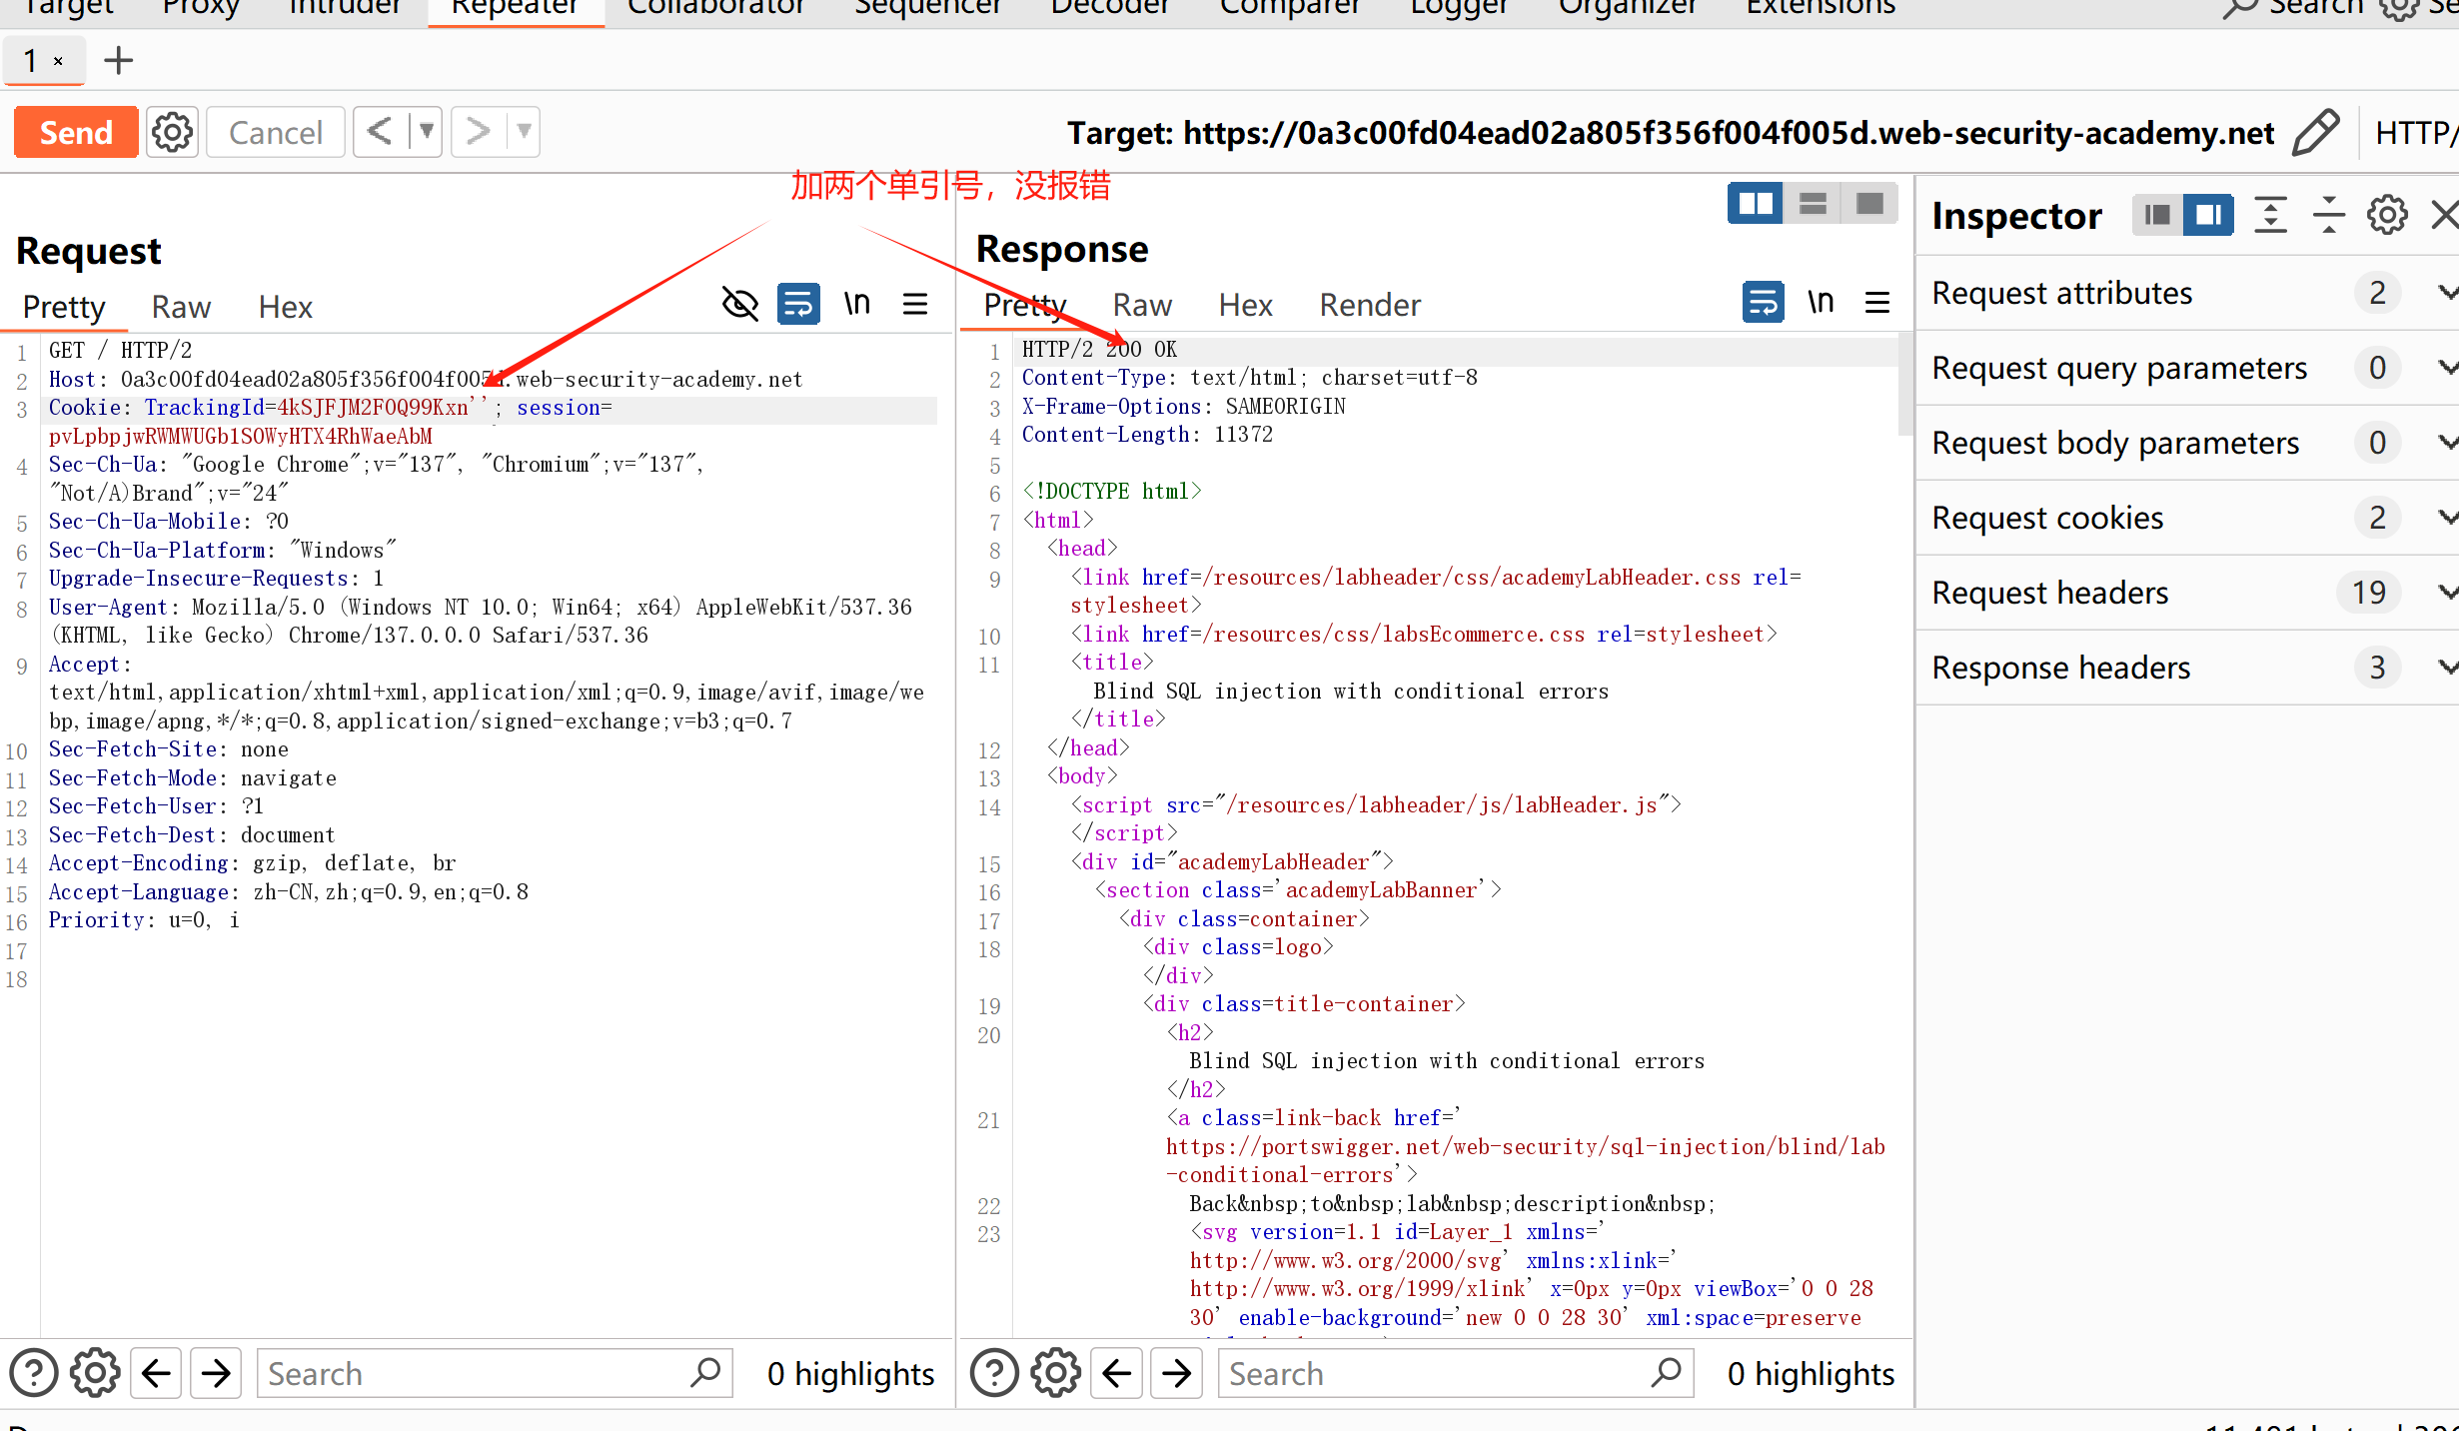Collapse all Inspector sections icon
This screenshot has width=2459, height=1431.
point(2329,215)
